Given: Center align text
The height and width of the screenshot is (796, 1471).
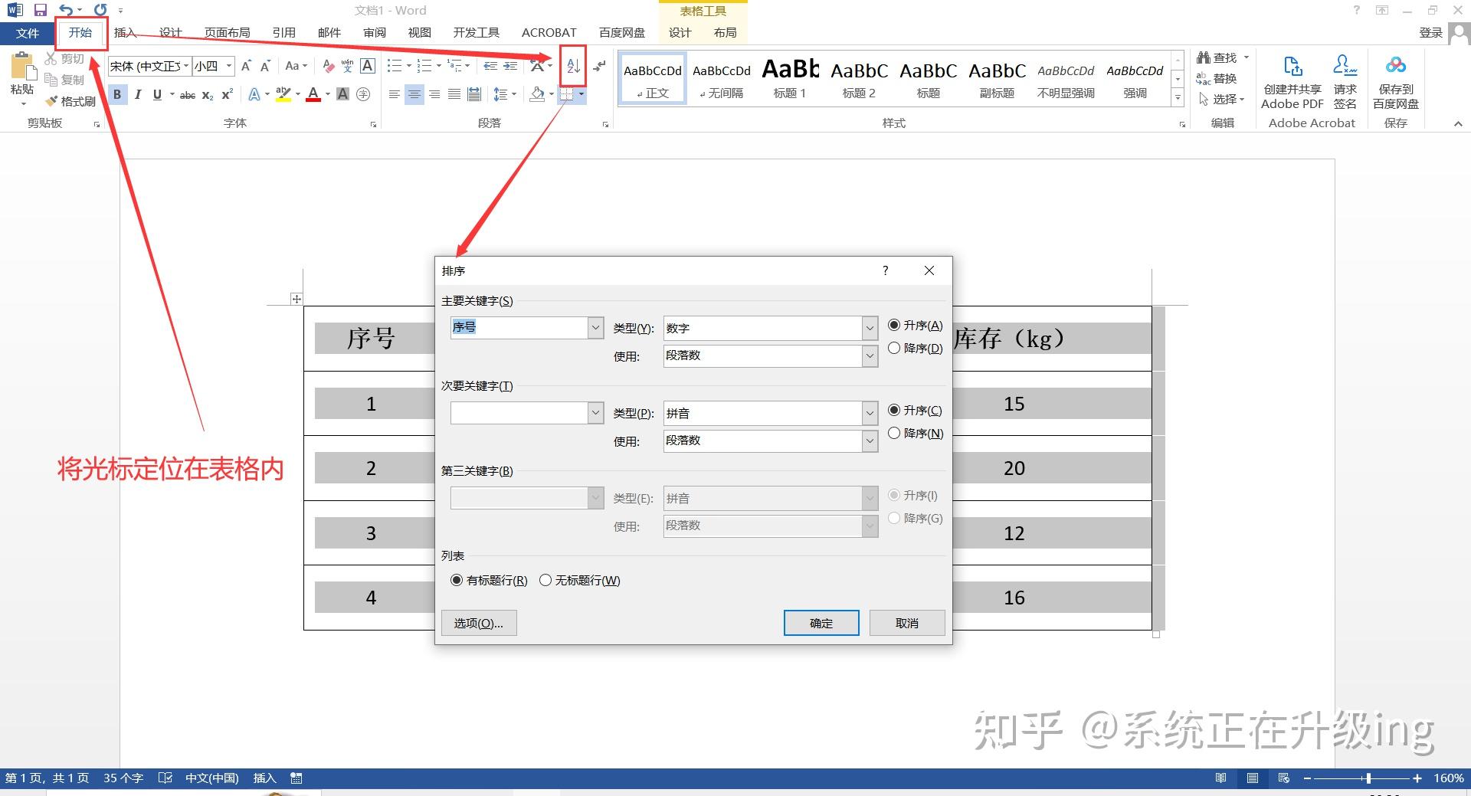Looking at the screenshot, I should tap(414, 94).
